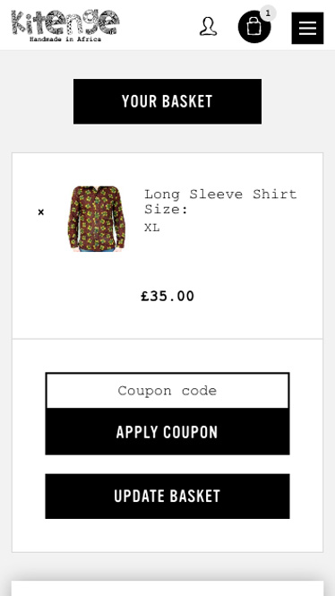
Task: Open the Long Sleeve Shirt product link
Action: point(220,194)
